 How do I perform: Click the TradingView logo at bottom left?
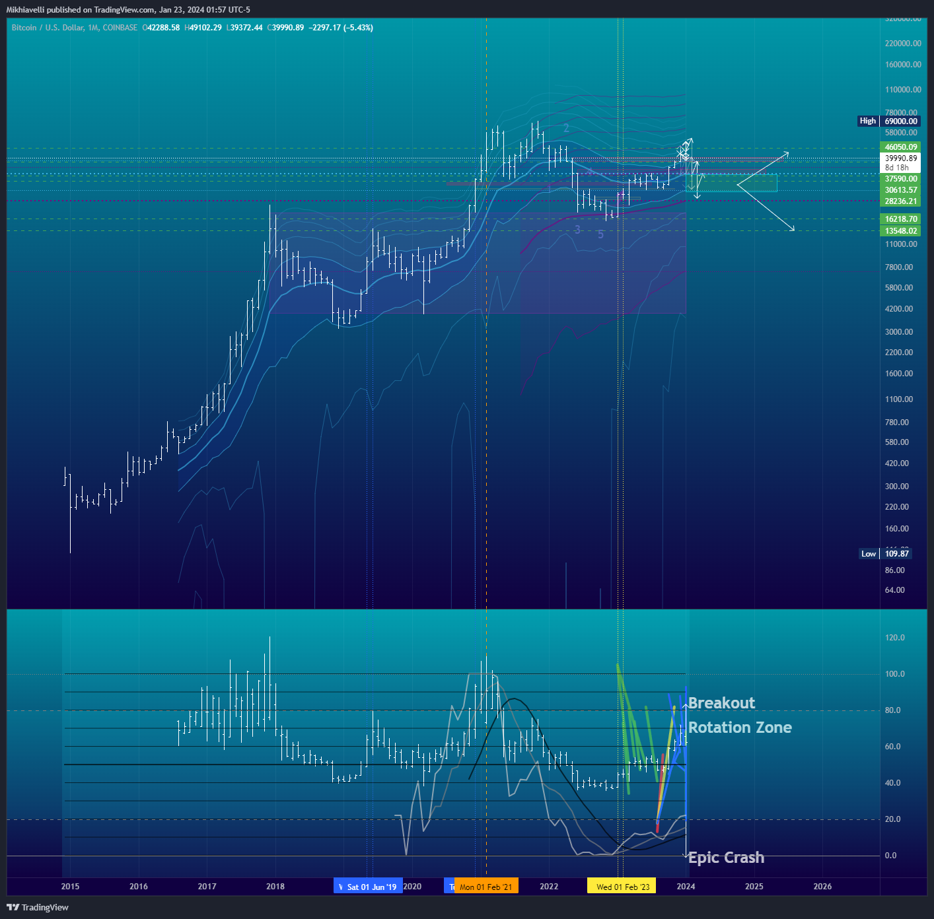click(38, 907)
